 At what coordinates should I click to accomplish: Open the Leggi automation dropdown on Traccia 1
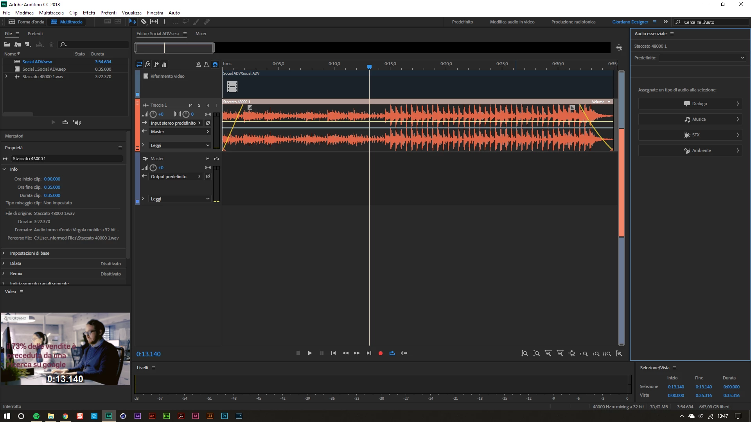(180, 145)
